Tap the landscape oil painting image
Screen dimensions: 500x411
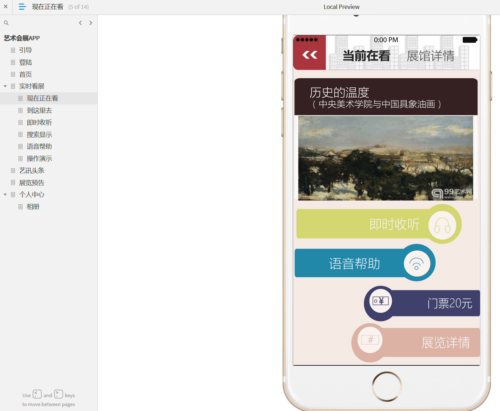pyautogui.click(x=386, y=158)
